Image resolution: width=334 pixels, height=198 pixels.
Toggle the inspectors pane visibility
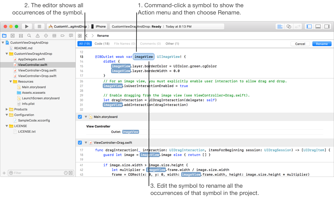pos(327,26)
